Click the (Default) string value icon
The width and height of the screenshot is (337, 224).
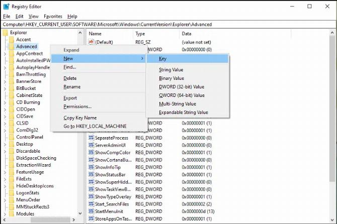pos(91,42)
